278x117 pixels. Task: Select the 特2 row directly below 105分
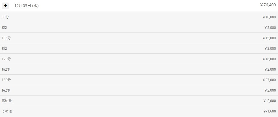coord(4,49)
